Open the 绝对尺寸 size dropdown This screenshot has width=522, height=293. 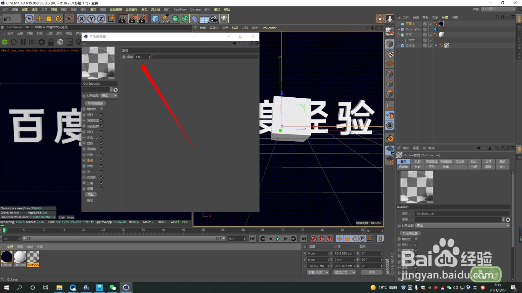(345, 272)
